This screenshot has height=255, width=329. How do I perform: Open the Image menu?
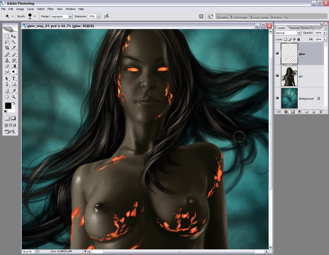(20, 9)
